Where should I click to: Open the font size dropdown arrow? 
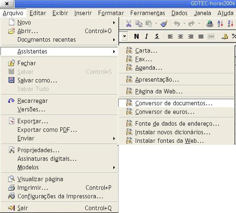click(x=124, y=36)
